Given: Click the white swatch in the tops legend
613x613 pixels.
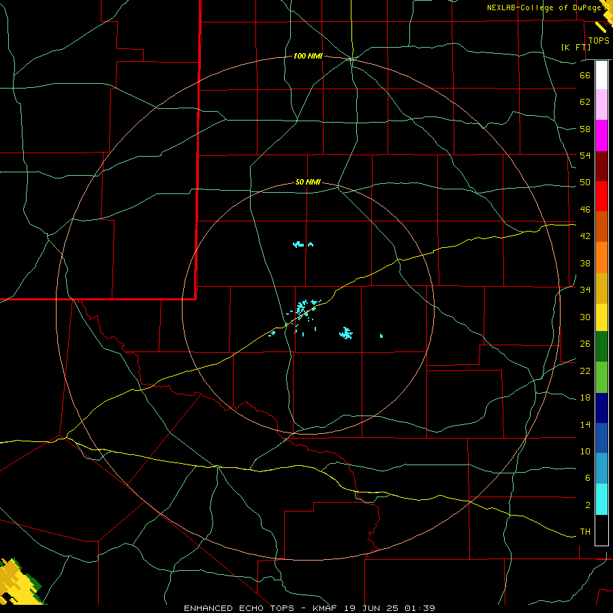Looking at the screenshot, I should [x=601, y=75].
